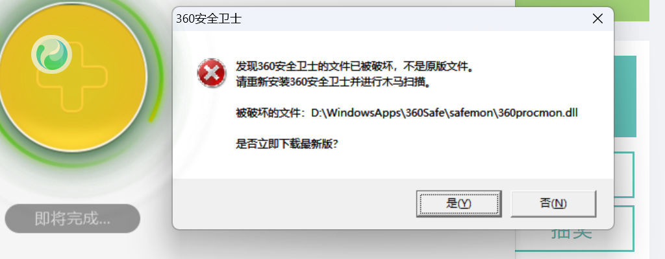Viewport: 665px width, 259px height.
Task: Close the 360安全卫士 dialog window
Action: 597,19
